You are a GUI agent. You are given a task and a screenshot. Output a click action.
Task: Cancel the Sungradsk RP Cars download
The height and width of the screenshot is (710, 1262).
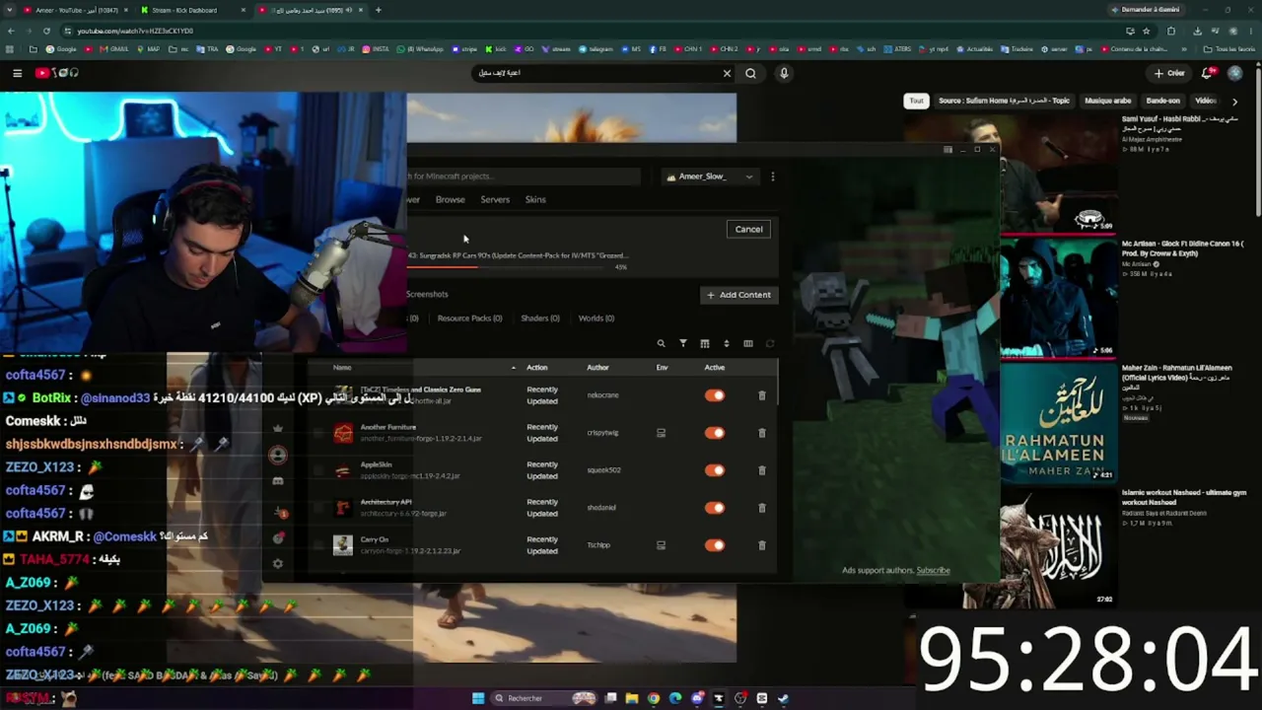[748, 230]
